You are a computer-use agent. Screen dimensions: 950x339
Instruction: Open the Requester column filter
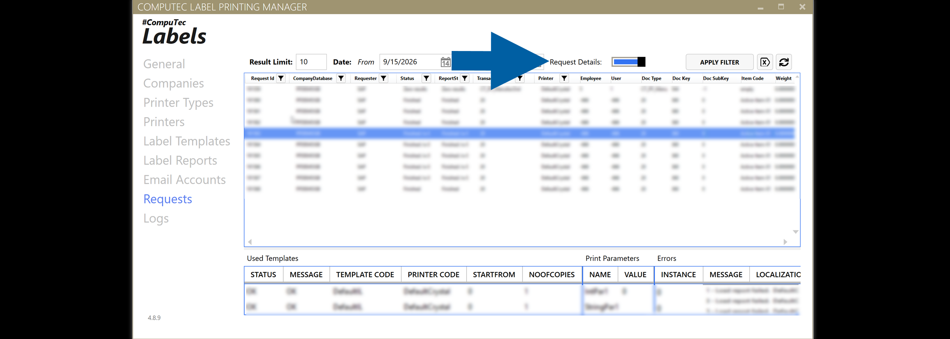pyautogui.click(x=384, y=78)
